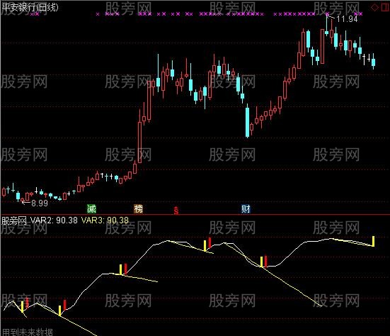Screen dimensions: 390x336
Task: Click the green 减 marker icon
Action: tap(91, 208)
